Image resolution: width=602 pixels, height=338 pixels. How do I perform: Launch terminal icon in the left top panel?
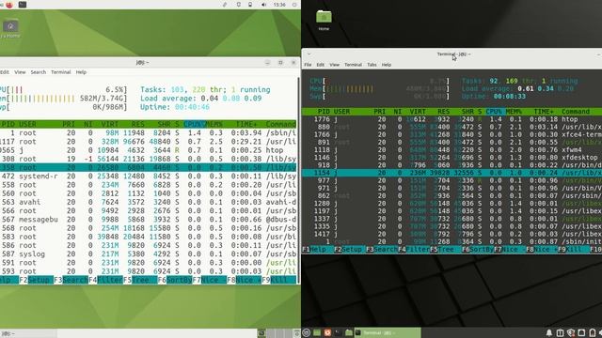coord(23,5)
